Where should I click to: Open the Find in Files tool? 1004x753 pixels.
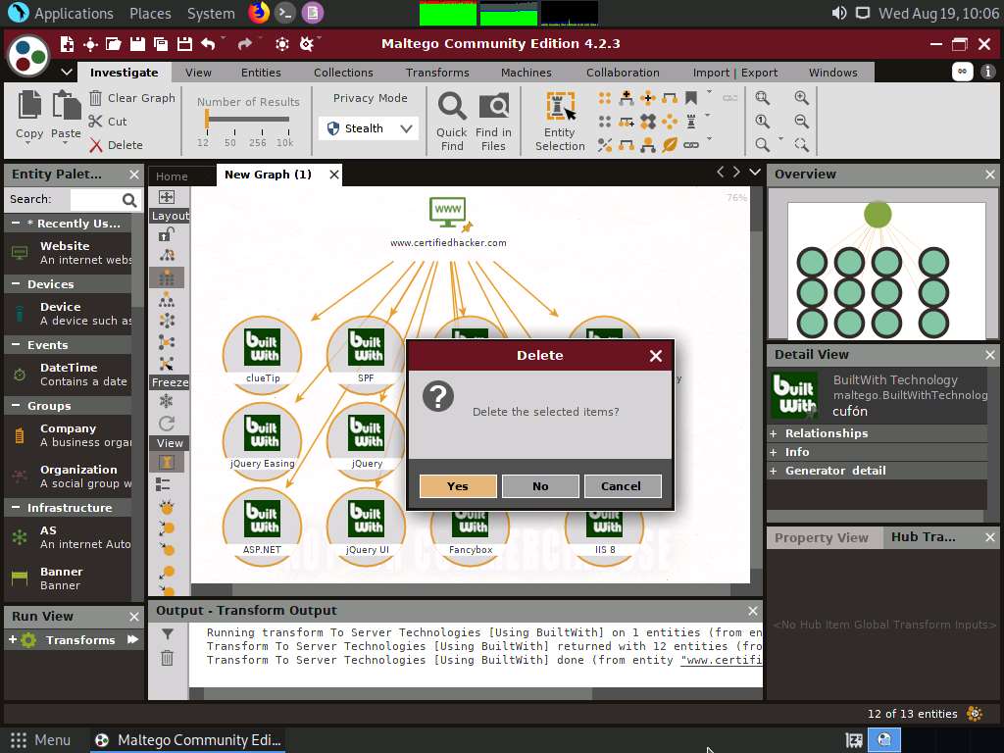494,121
